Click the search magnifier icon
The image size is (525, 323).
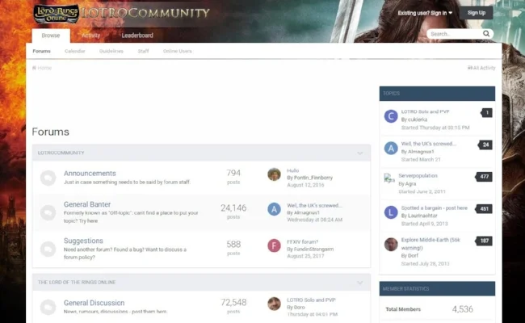click(x=486, y=33)
